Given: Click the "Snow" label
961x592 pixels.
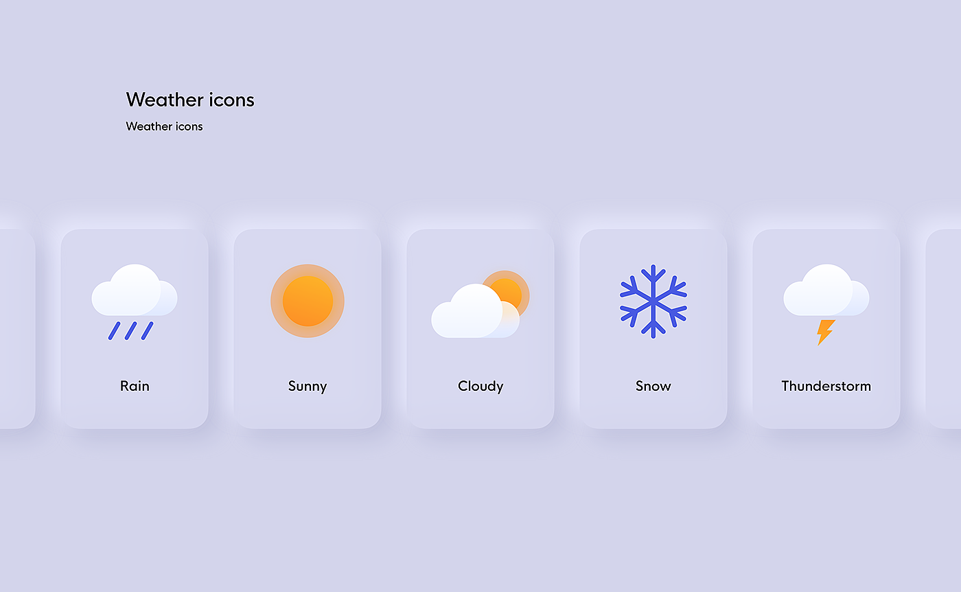Looking at the screenshot, I should [653, 386].
